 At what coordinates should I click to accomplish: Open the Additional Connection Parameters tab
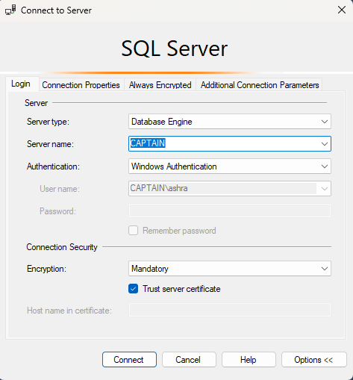pos(260,85)
